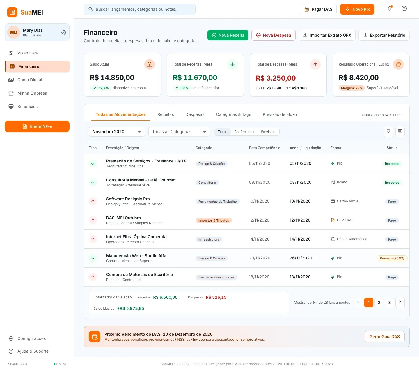The height and width of the screenshot is (371, 419).
Task: Click income arrow icon on Consultoria Mensal row
Action: coord(93,182)
